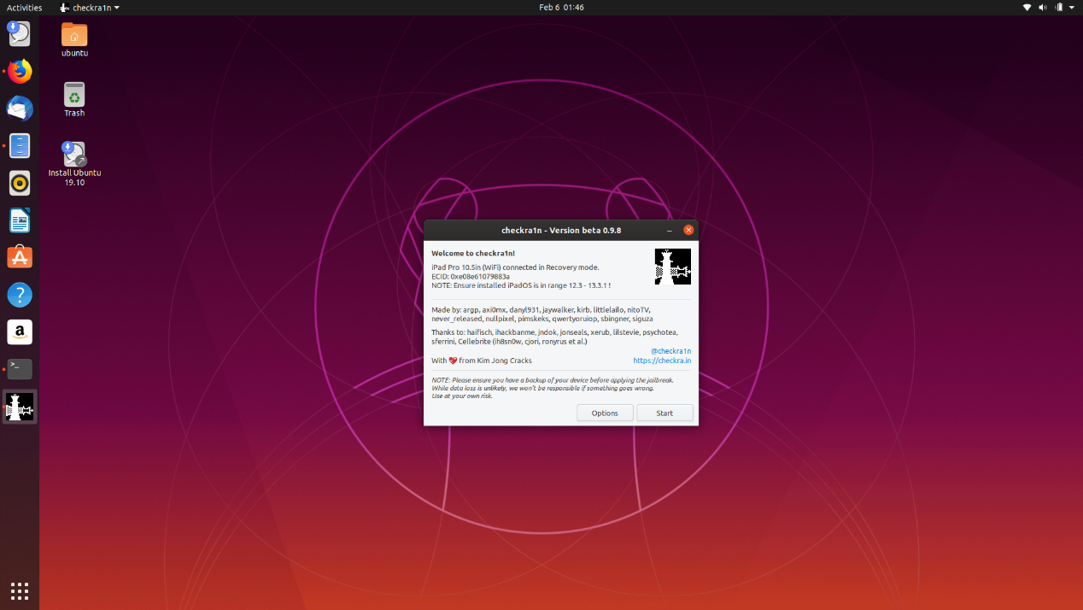The image size is (1083, 610).
Task: Open the Thunderbird mail icon in the dock
Action: click(19, 109)
